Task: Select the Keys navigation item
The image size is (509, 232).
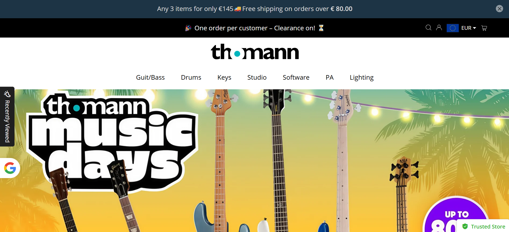Action: 224,78
